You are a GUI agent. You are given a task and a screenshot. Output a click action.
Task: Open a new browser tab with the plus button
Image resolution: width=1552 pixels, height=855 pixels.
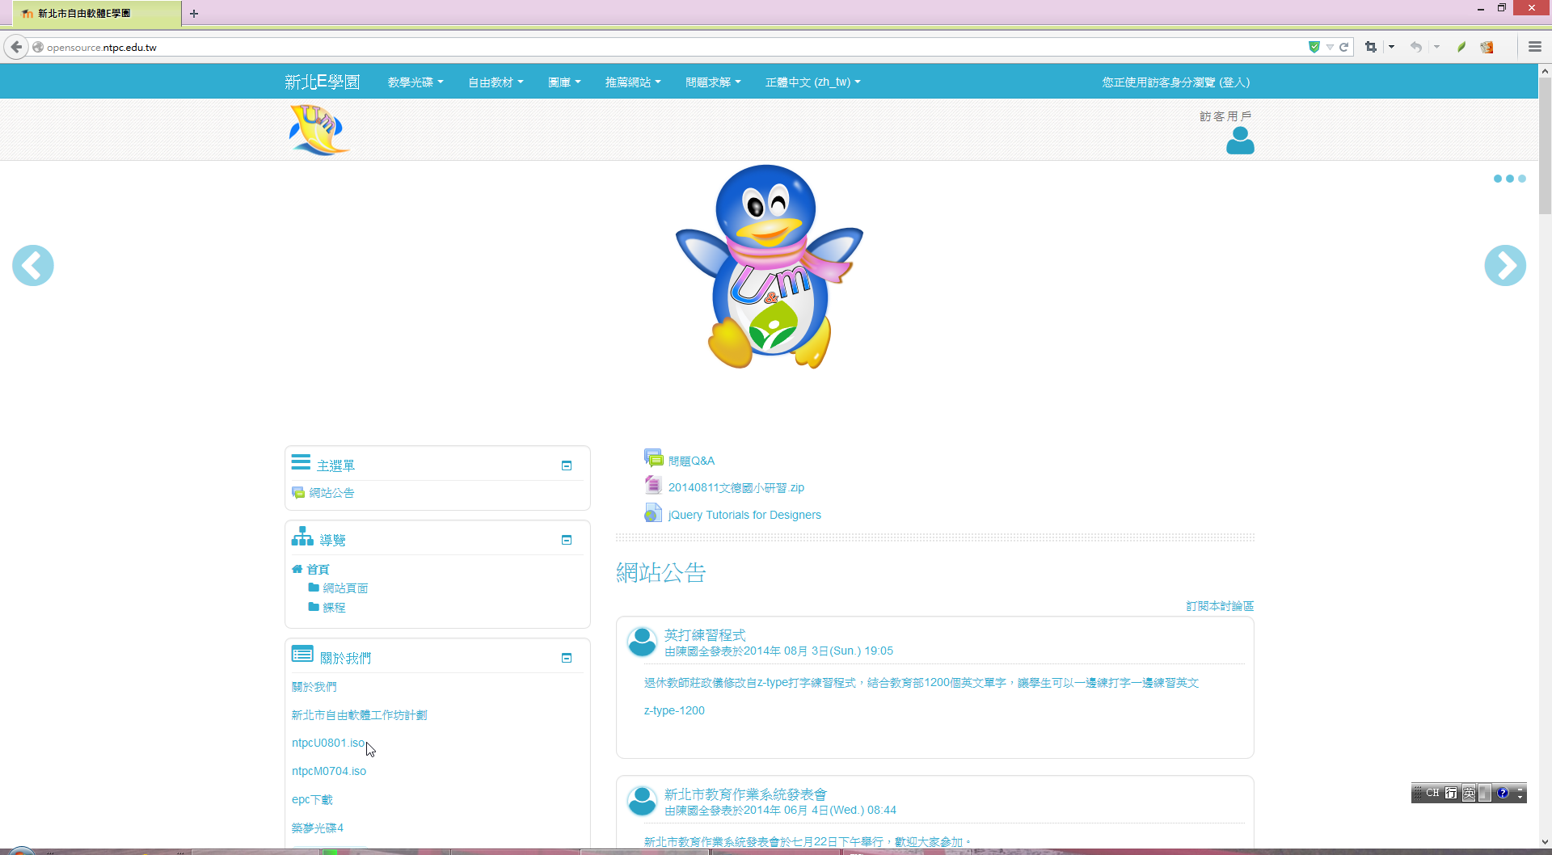click(x=194, y=13)
